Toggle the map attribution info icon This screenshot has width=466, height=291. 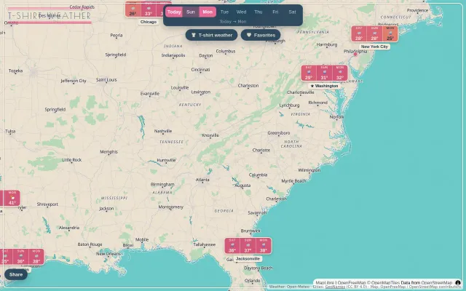tap(458, 283)
